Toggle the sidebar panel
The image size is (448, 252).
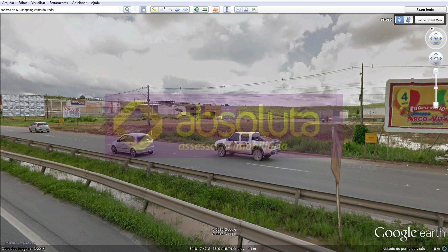click(x=143, y=10)
